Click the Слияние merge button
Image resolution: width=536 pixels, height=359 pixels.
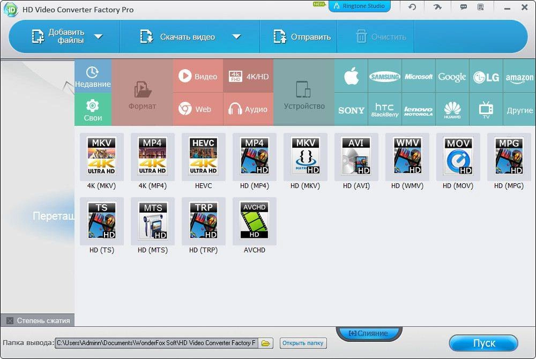[369, 333]
